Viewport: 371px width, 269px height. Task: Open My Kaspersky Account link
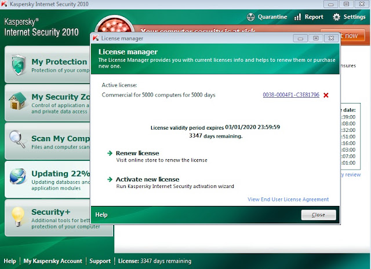click(53, 261)
